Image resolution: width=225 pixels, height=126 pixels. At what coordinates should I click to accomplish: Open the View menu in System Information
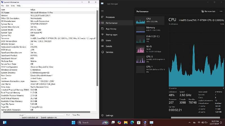click(13, 6)
